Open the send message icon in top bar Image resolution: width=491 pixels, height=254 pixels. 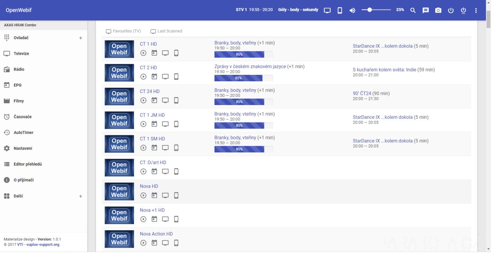tap(425, 11)
